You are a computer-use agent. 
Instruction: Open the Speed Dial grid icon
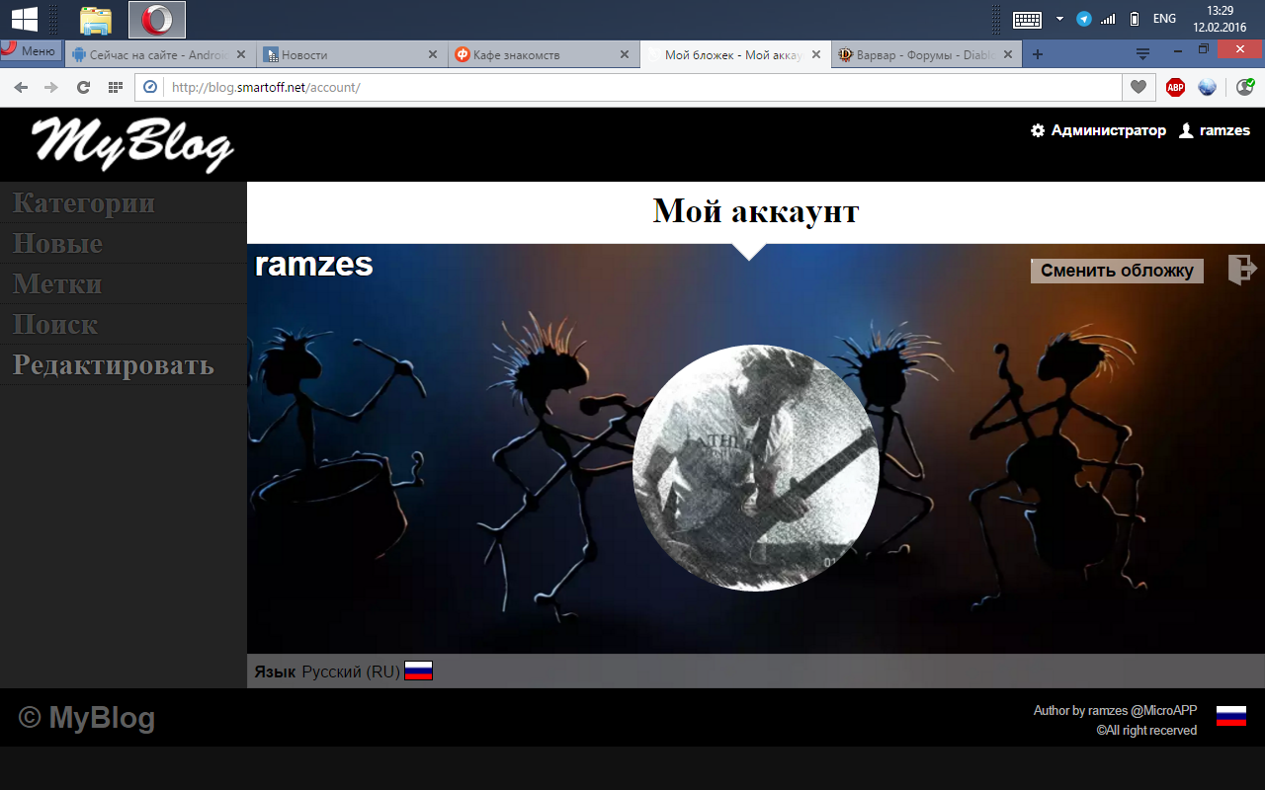pyautogui.click(x=116, y=87)
